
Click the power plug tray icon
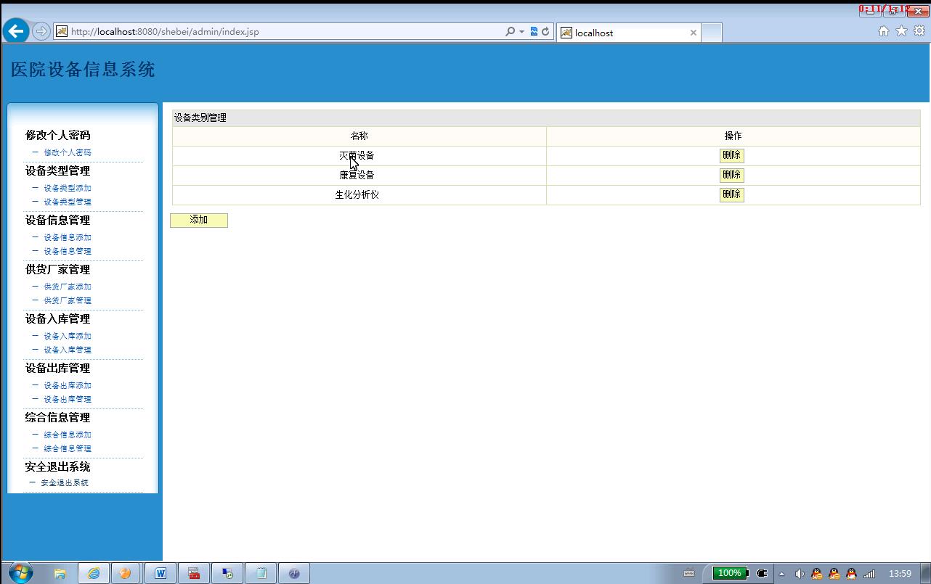(762, 573)
